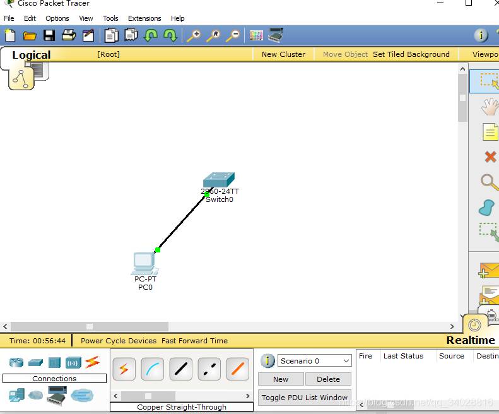Screen dimensions: 499x414
Task: Click New Cluster
Action: [x=283, y=54]
